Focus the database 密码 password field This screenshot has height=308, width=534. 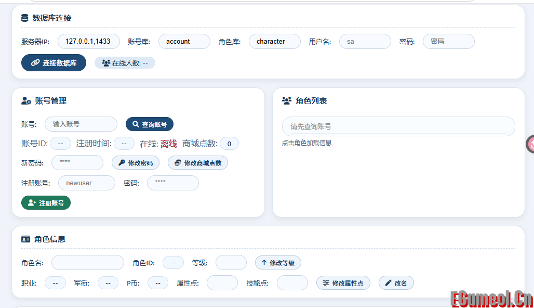pos(449,41)
